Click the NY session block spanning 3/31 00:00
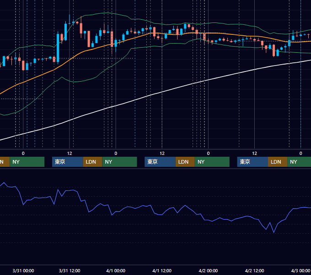 [x=27, y=162]
